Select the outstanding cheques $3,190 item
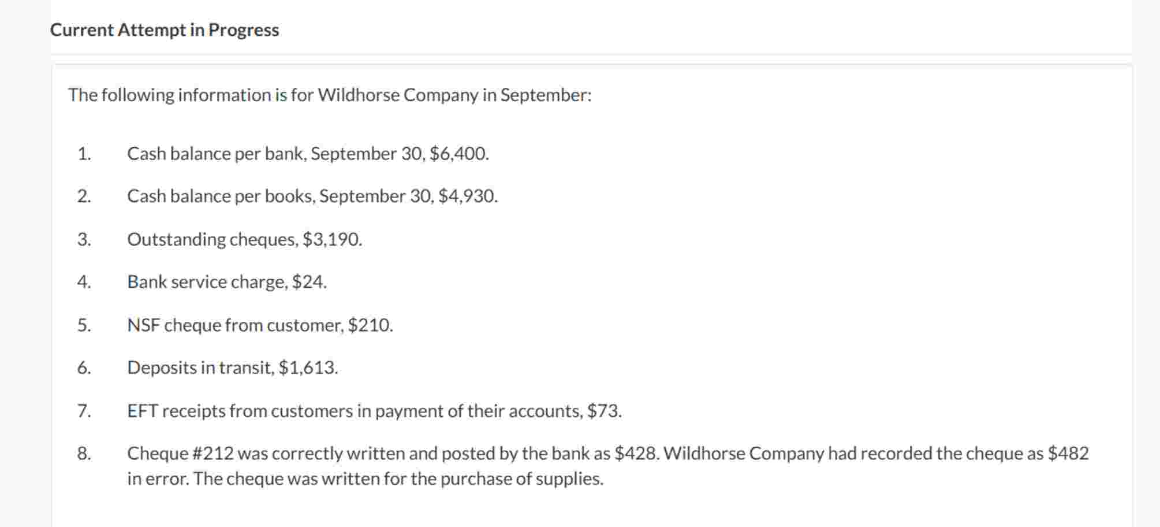This screenshot has width=1160, height=527. point(245,239)
